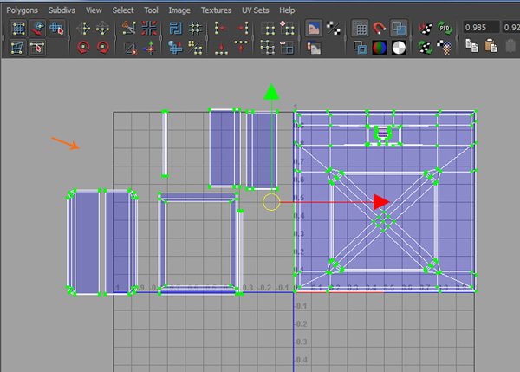520x372 pixels.
Task: Display RGB channels
Action: click(380, 48)
